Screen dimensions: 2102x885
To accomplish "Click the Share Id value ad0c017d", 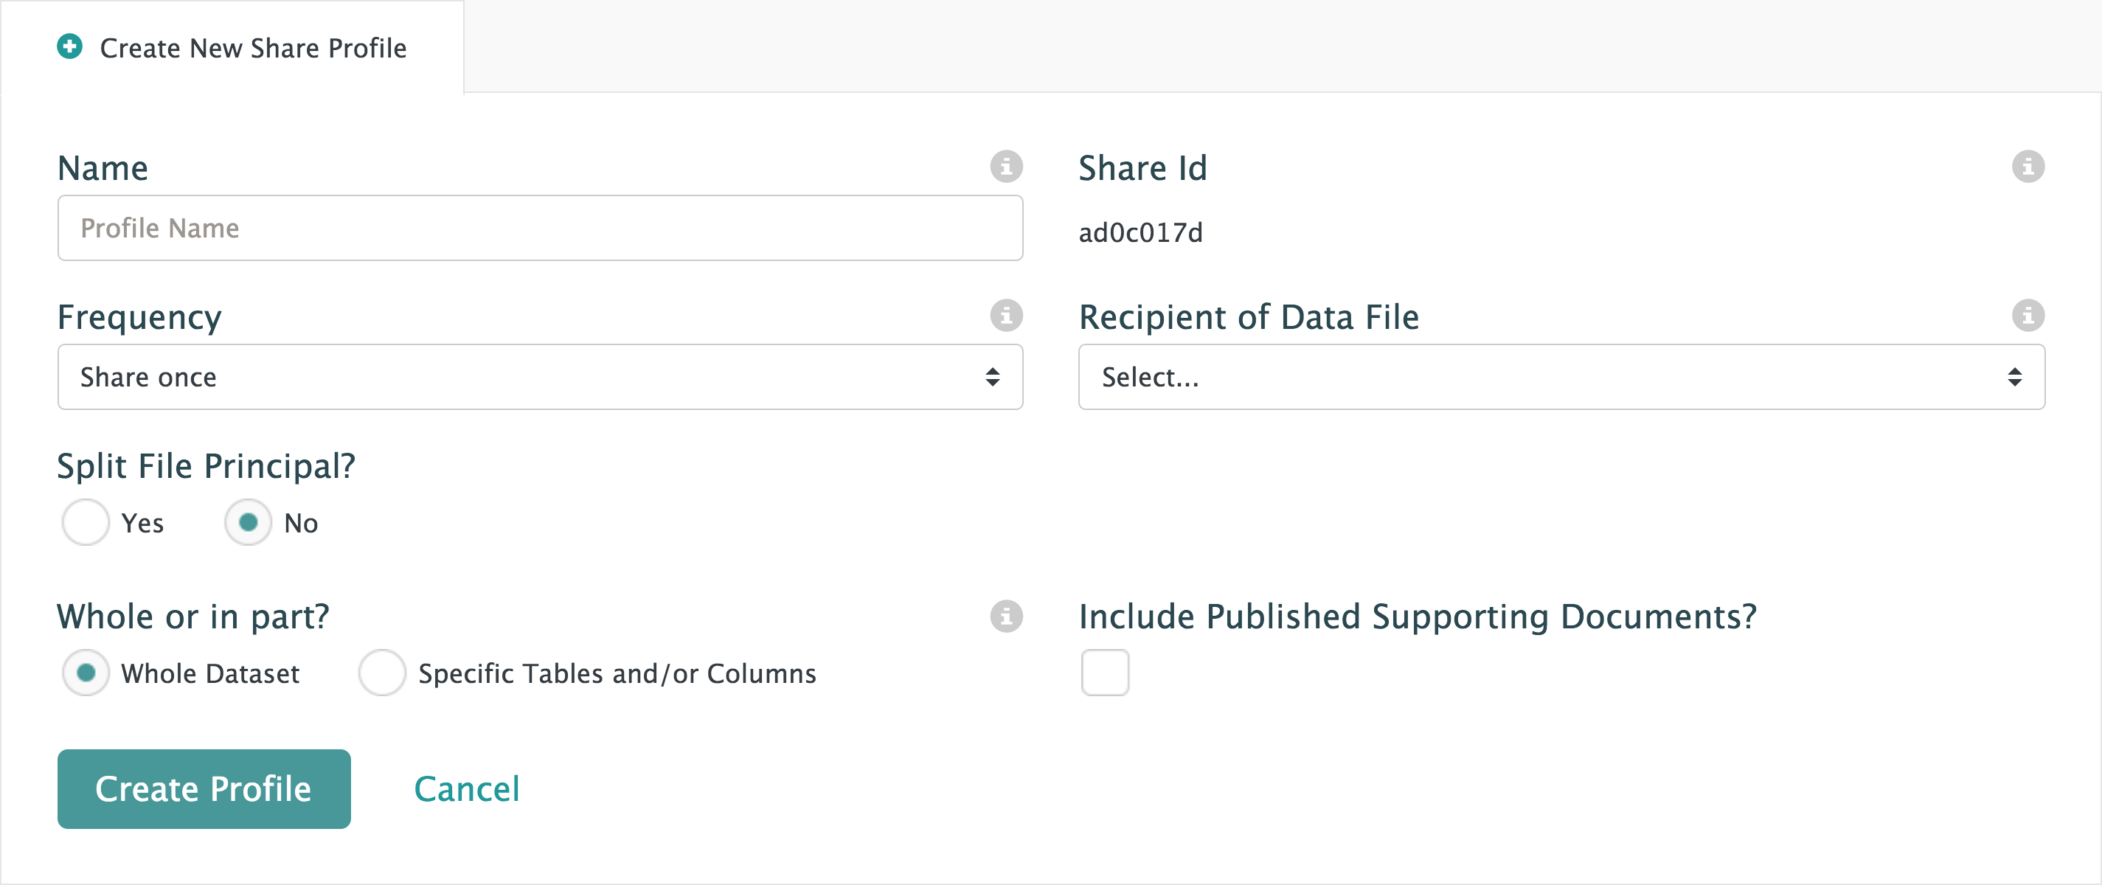I will [x=1140, y=233].
